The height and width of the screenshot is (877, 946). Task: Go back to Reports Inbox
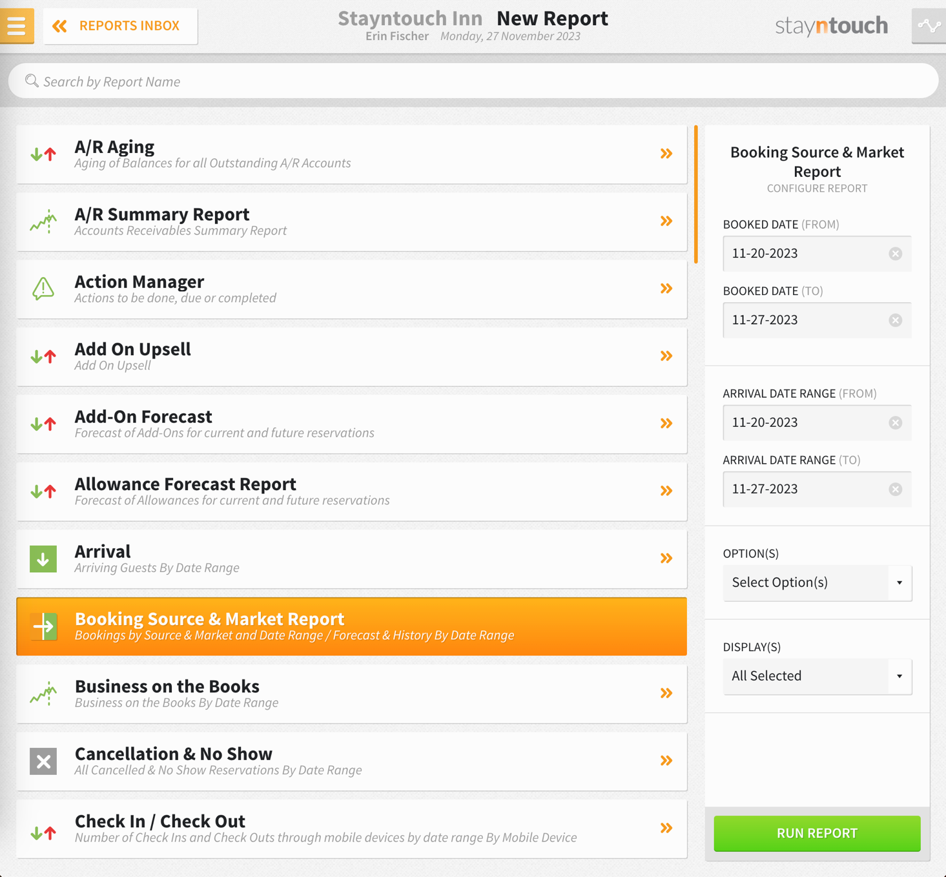tap(120, 26)
